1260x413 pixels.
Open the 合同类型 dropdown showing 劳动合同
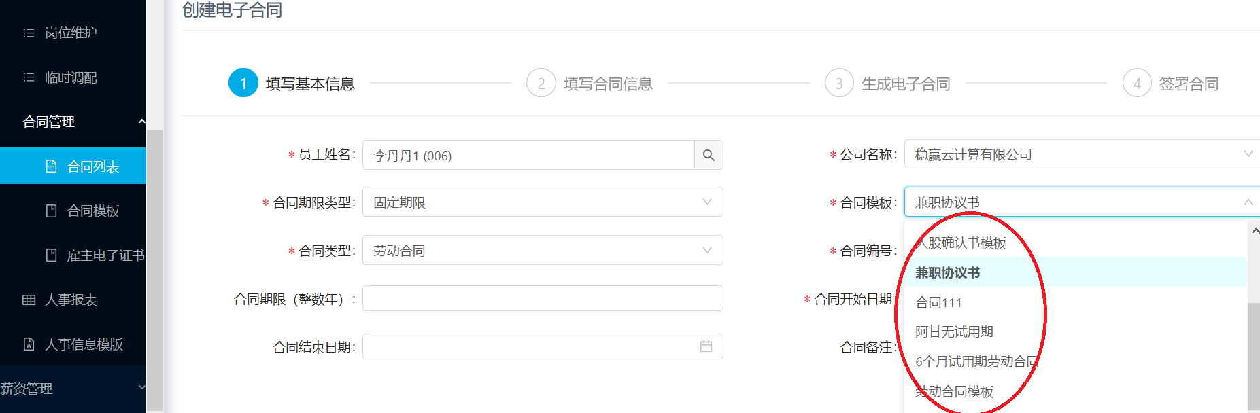coord(543,251)
